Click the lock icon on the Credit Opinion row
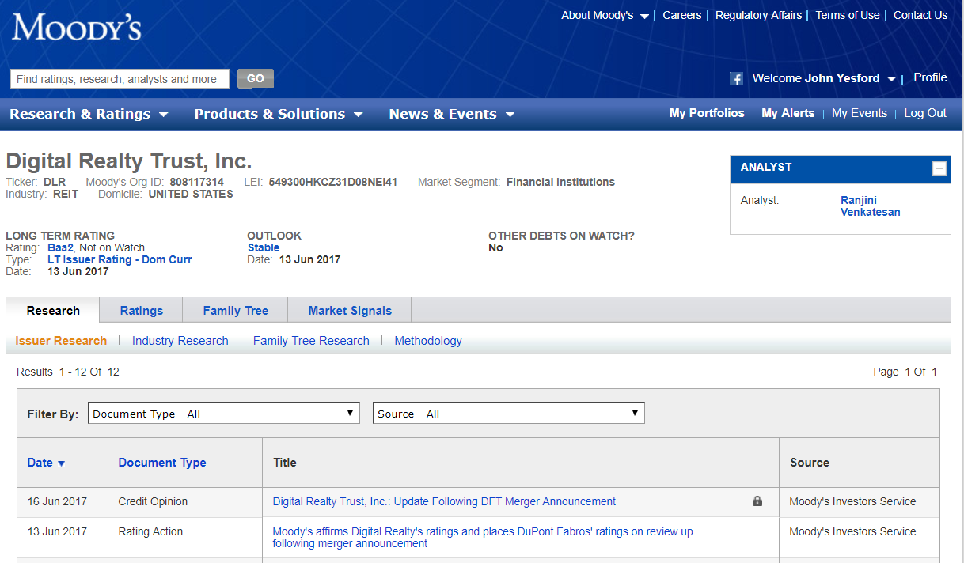964x563 pixels. coord(757,501)
